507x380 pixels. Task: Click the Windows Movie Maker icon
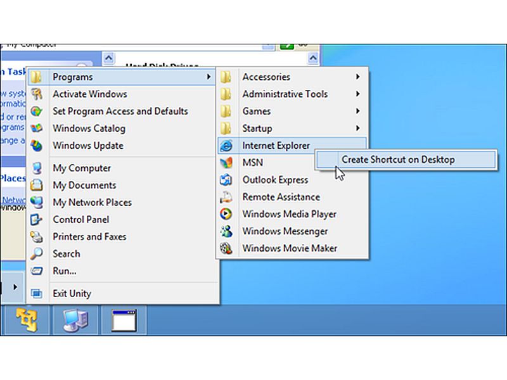[226, 248]
